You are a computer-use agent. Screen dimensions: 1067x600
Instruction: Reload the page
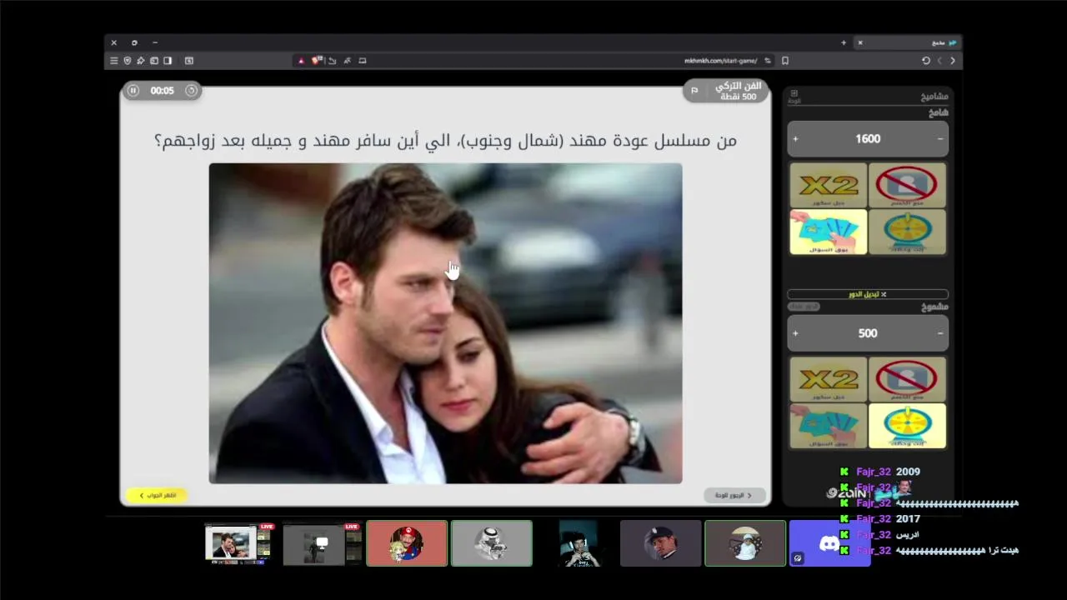point(925,61)
